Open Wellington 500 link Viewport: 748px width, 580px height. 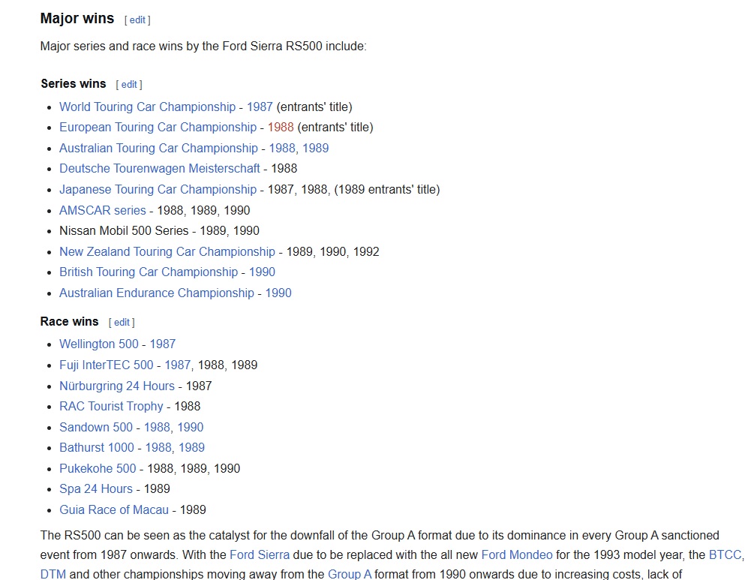tap(99, 344)
